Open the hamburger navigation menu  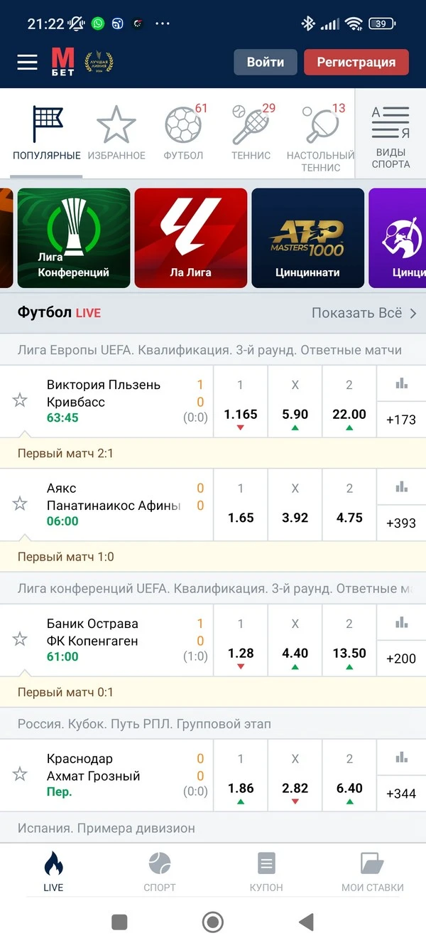(x=27, y=62)
